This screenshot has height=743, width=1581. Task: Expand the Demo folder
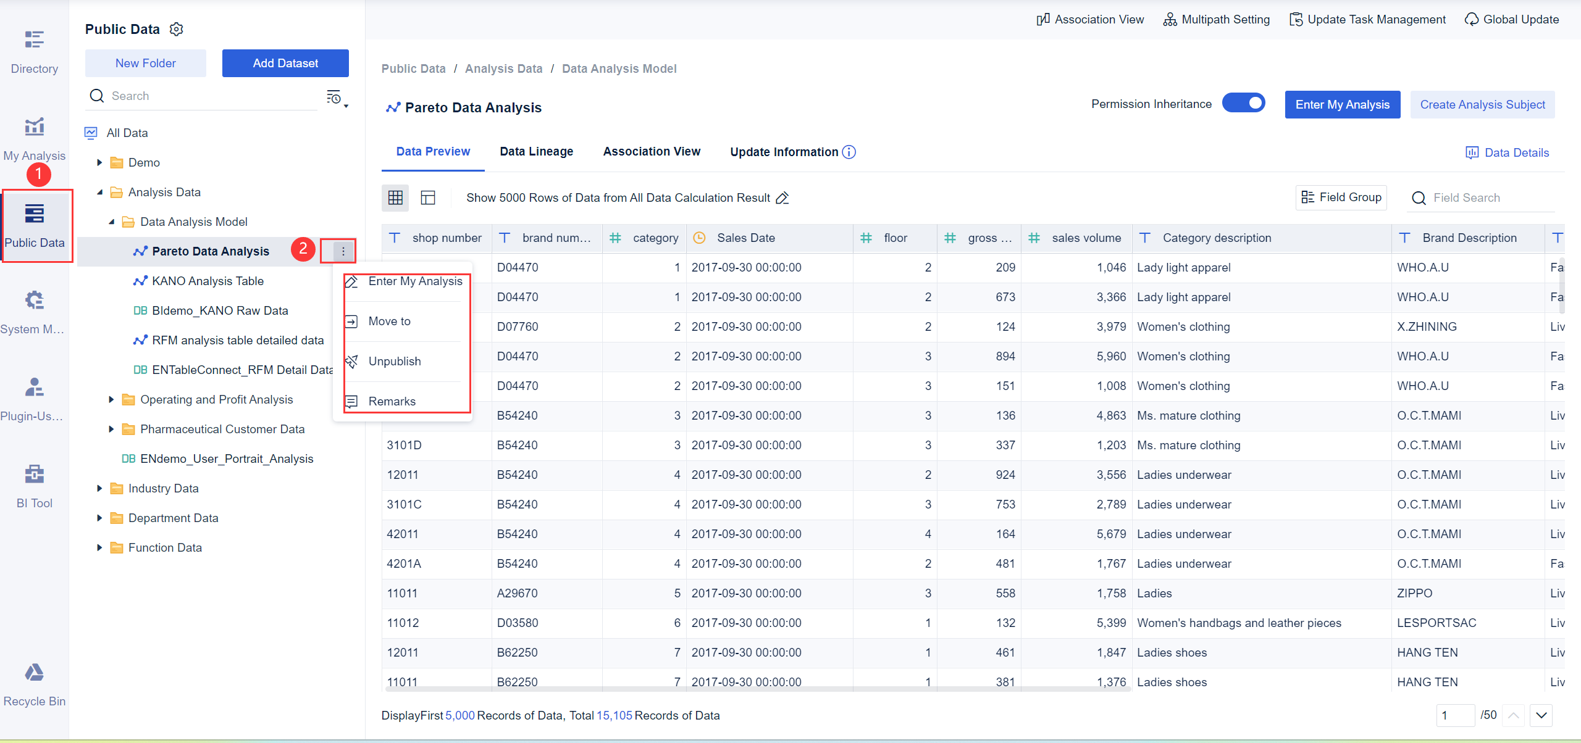[x=100, y=162]
